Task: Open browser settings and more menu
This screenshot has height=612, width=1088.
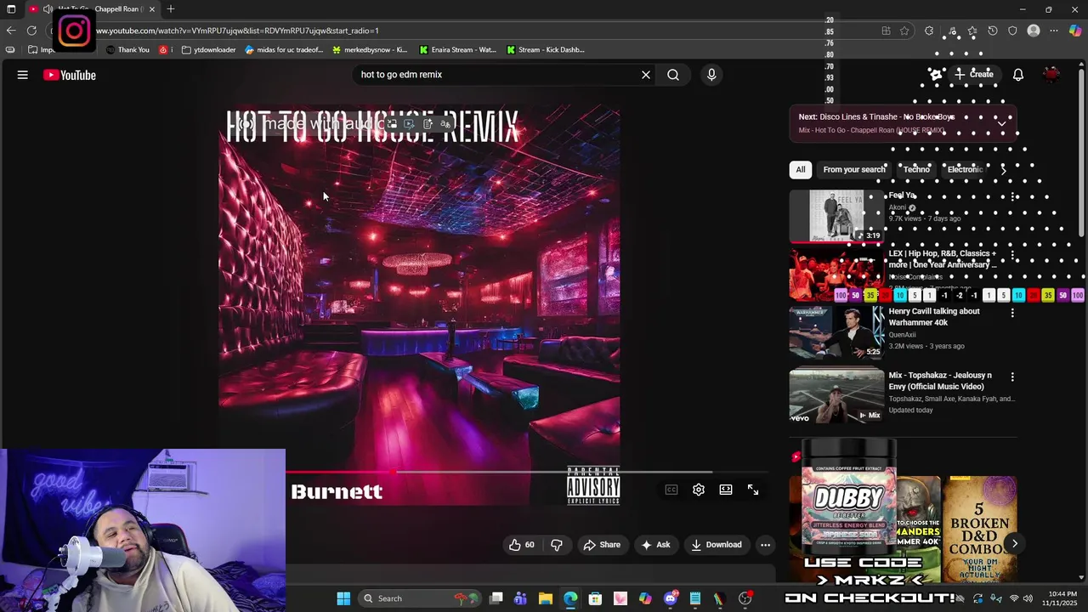Action: (x=1054, y=31)
